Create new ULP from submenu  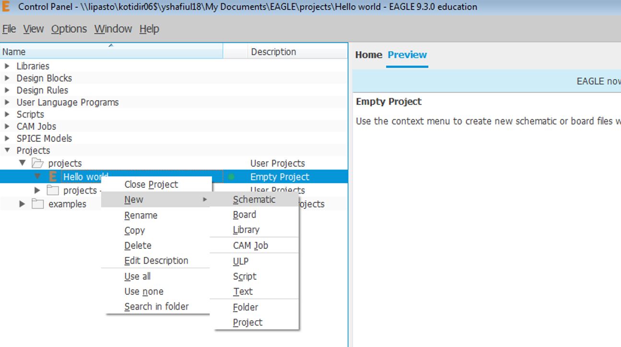254,261
